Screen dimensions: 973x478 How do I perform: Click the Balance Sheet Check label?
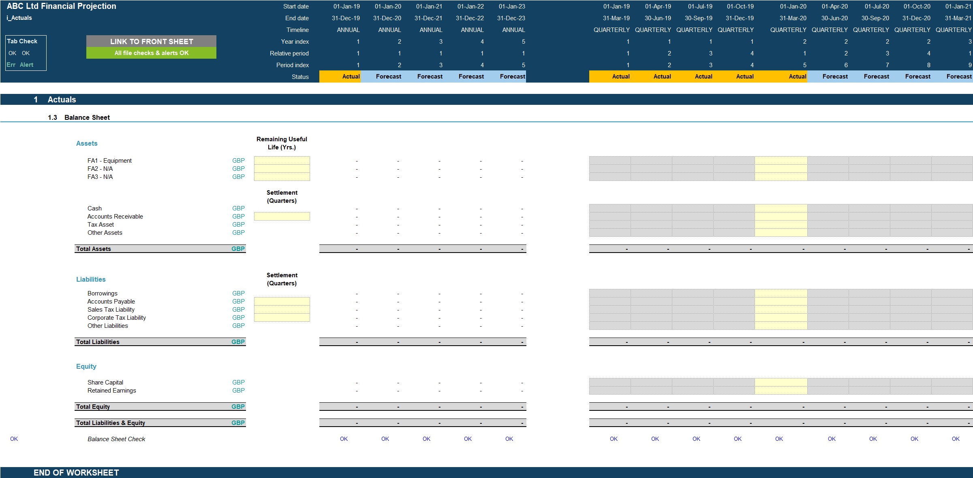point(116,439)
